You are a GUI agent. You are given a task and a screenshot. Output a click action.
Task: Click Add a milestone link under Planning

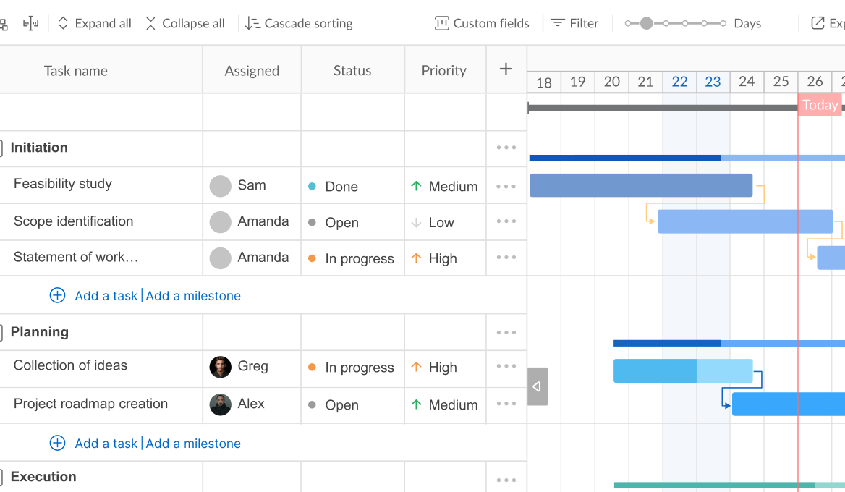point(193,444)
